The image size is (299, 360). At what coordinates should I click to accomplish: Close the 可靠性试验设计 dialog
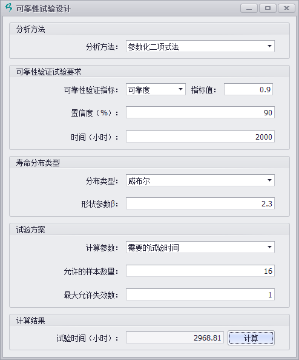point(286,8)
